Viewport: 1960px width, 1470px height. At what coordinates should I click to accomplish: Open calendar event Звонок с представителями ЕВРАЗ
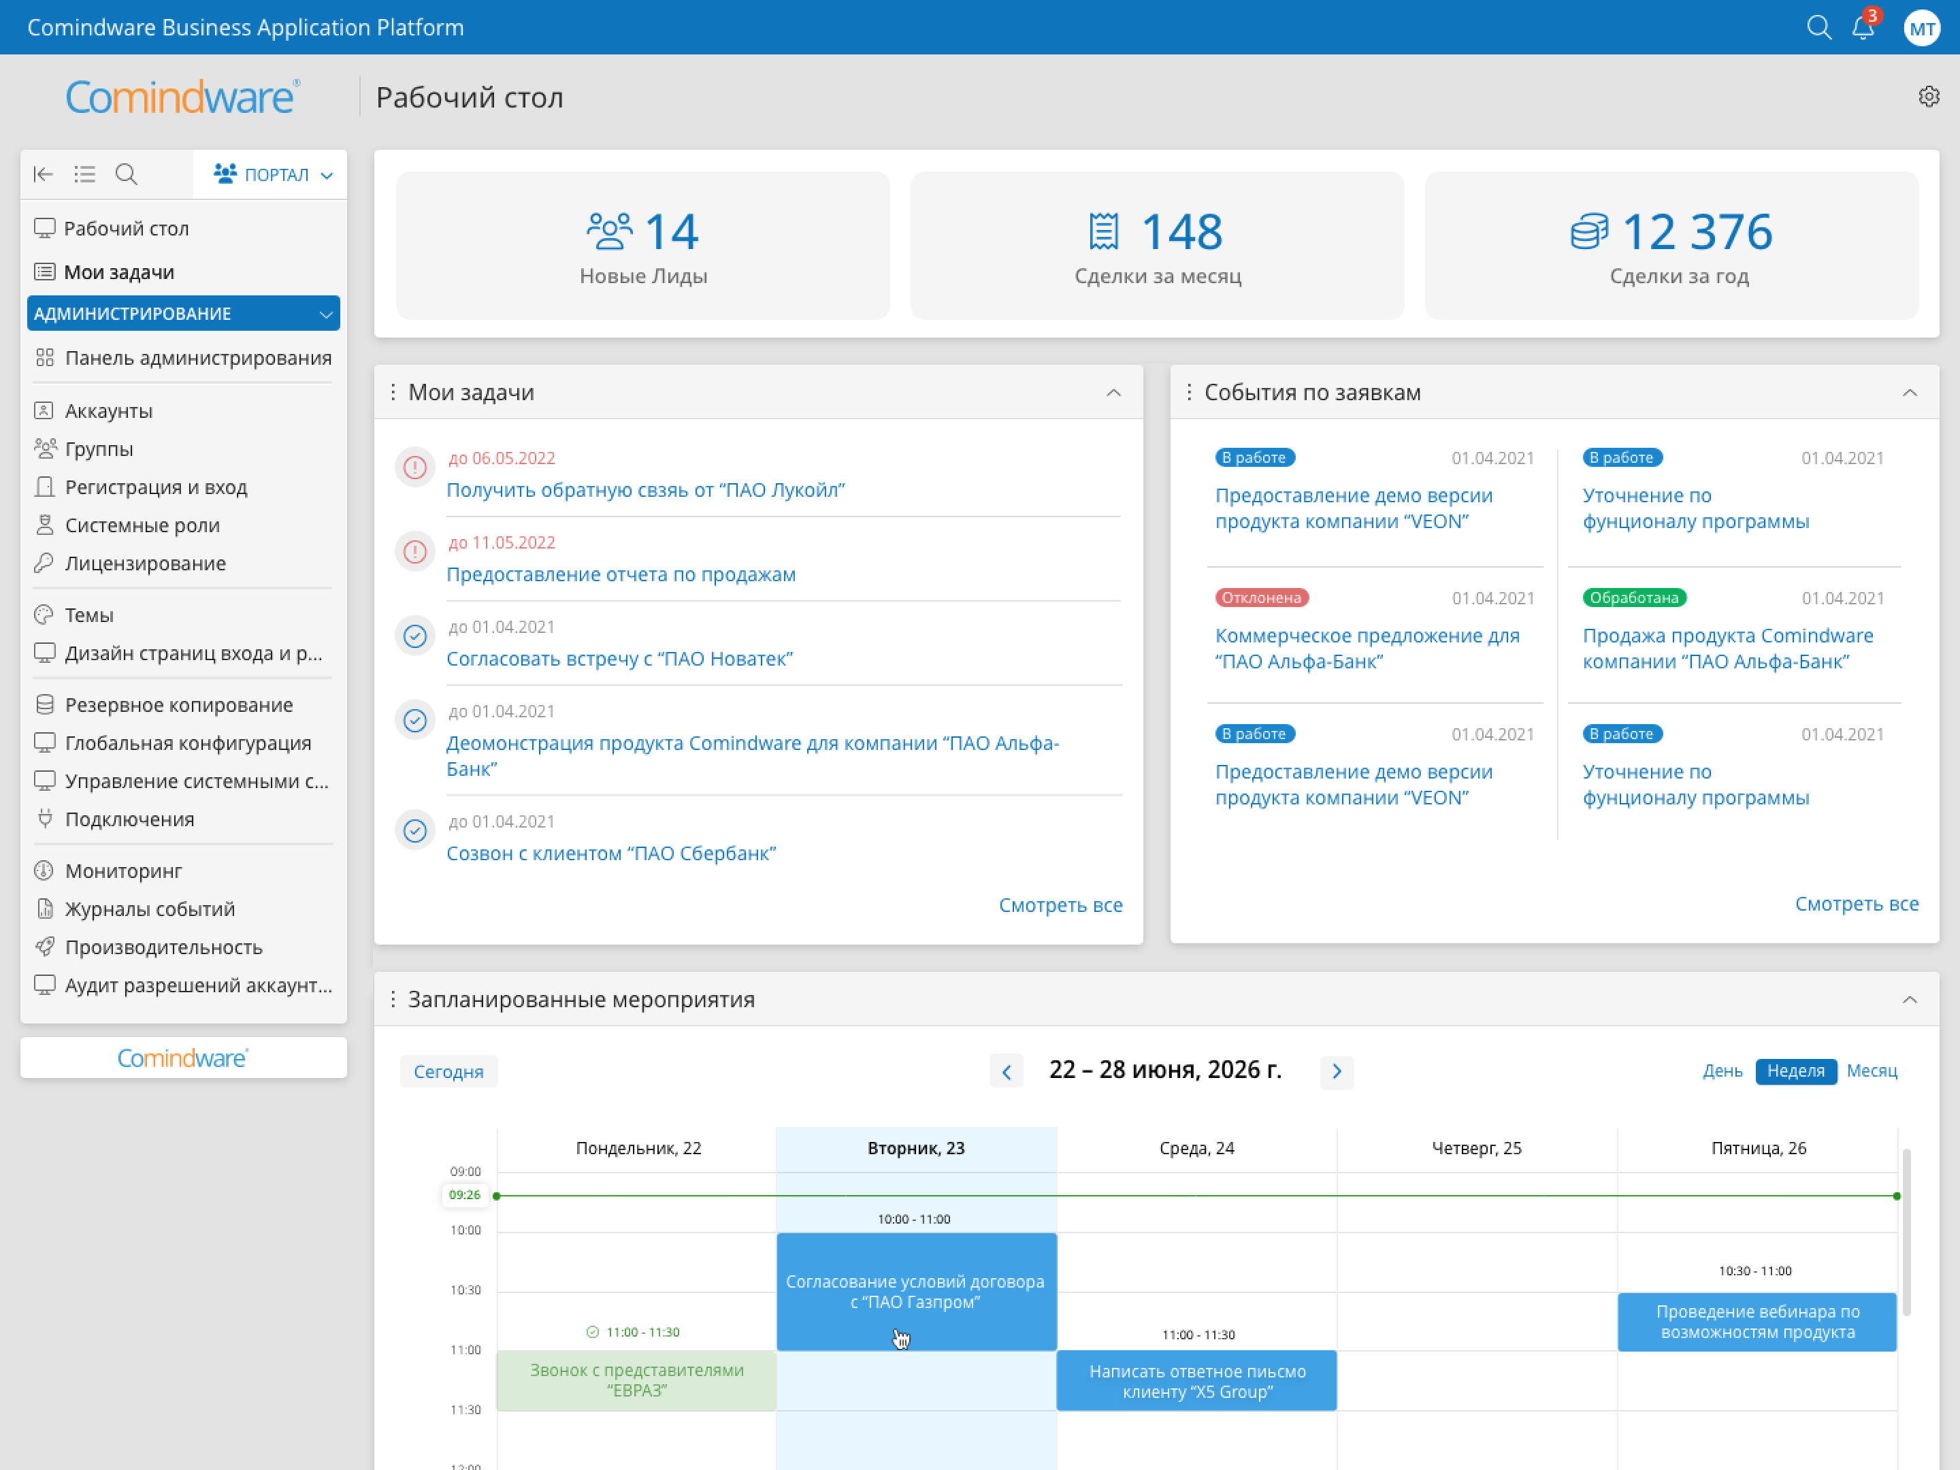click(x=636, y=1379)
